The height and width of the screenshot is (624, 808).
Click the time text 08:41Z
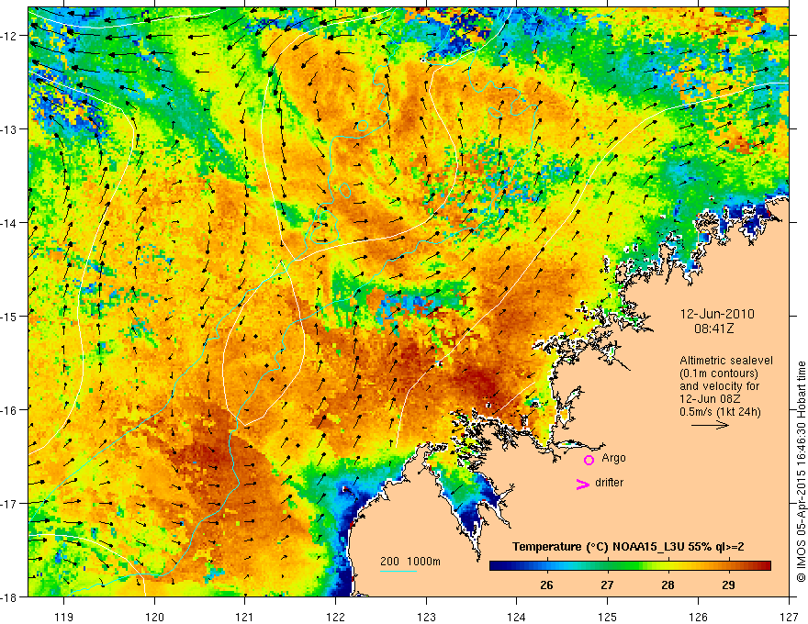[714, 329]
